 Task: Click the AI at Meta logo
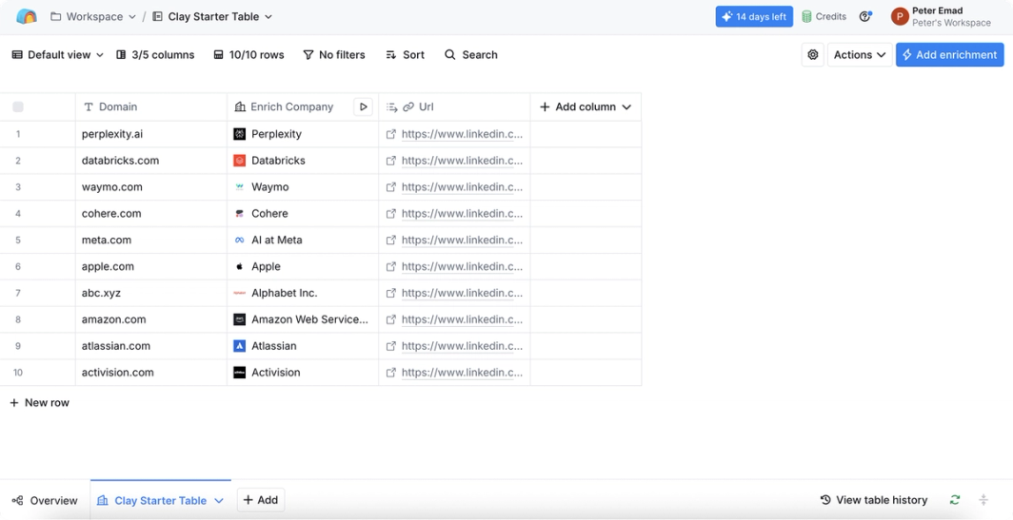click(x=240, y=240)
